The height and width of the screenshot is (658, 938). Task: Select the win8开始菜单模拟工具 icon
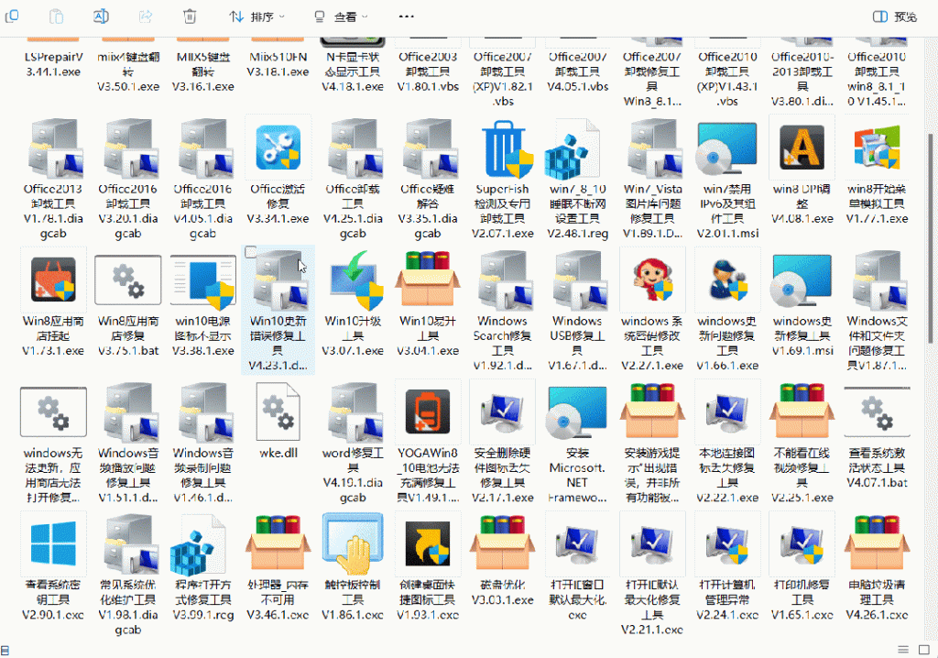tap(877, 148)
